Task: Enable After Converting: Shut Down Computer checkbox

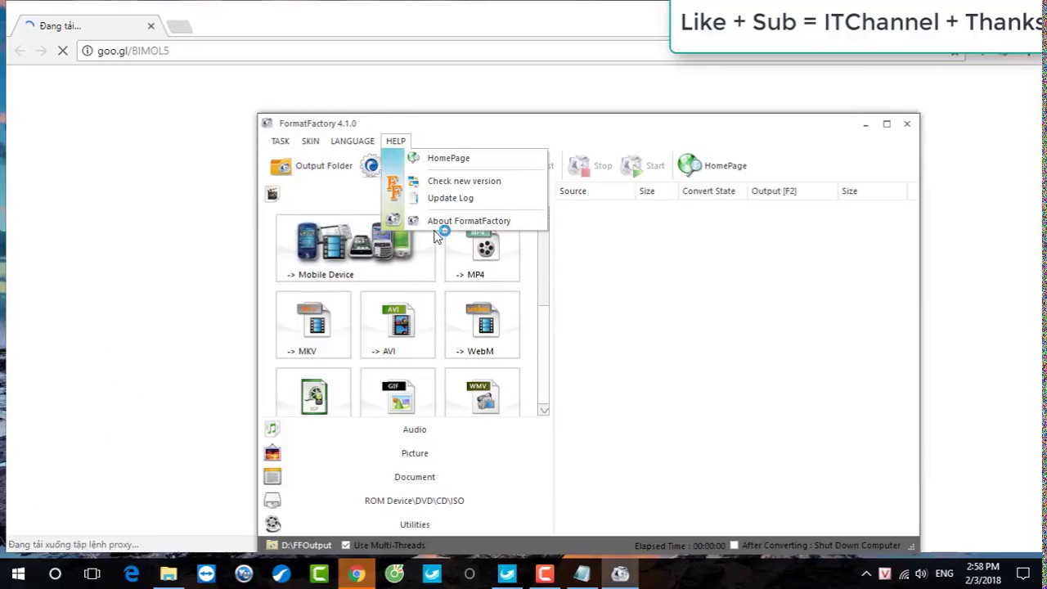Action: [734, 546]
